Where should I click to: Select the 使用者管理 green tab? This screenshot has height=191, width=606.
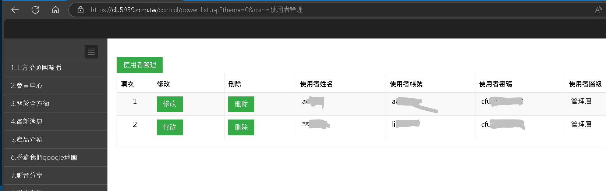point(139,65)
